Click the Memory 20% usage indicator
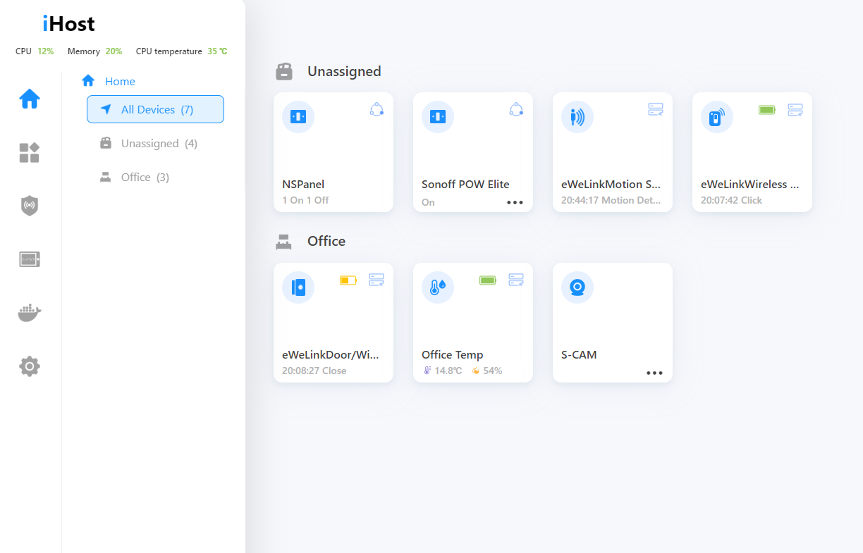Screen dimensions: 863x553 coord(94,51)
